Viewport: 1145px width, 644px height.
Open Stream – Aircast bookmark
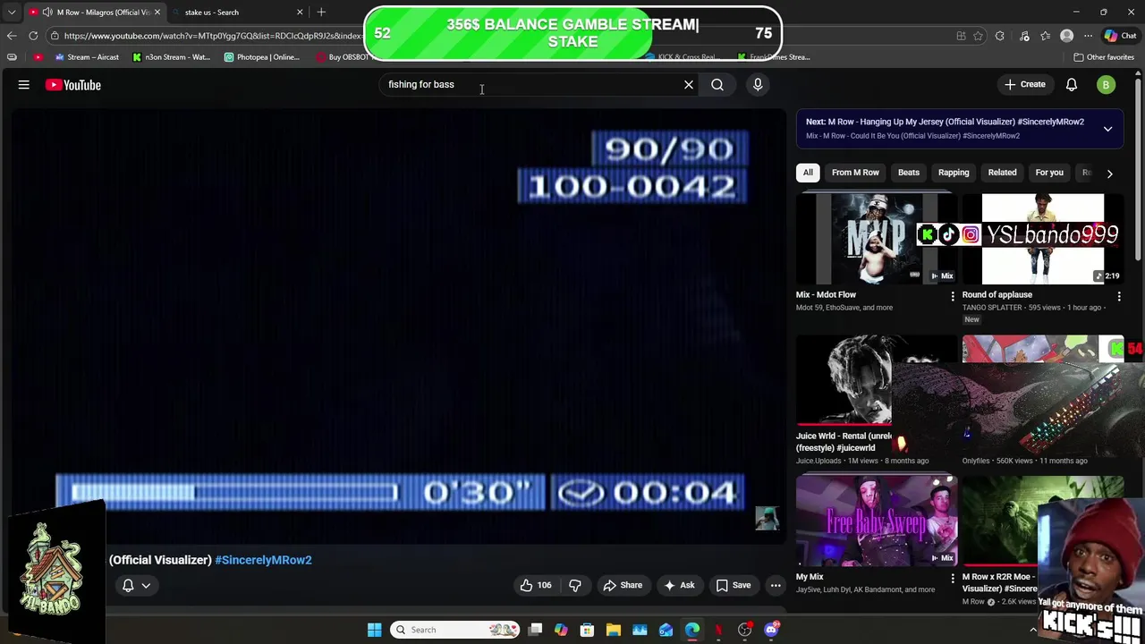click(87, 57)
